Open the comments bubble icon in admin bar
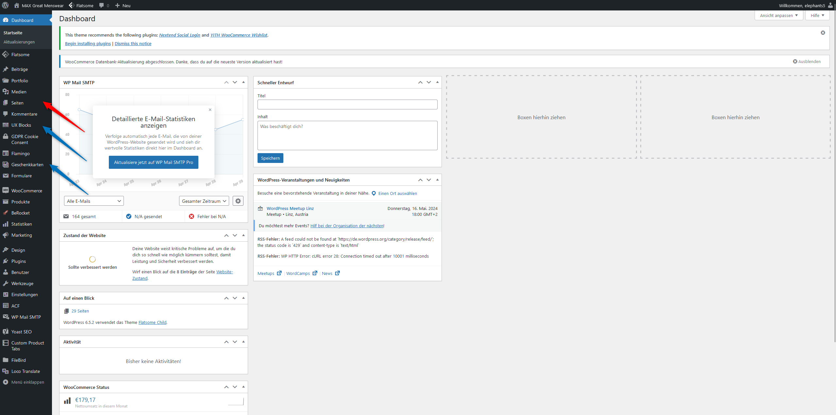Viewport: 836px width, 415px height. coord(101,6)
